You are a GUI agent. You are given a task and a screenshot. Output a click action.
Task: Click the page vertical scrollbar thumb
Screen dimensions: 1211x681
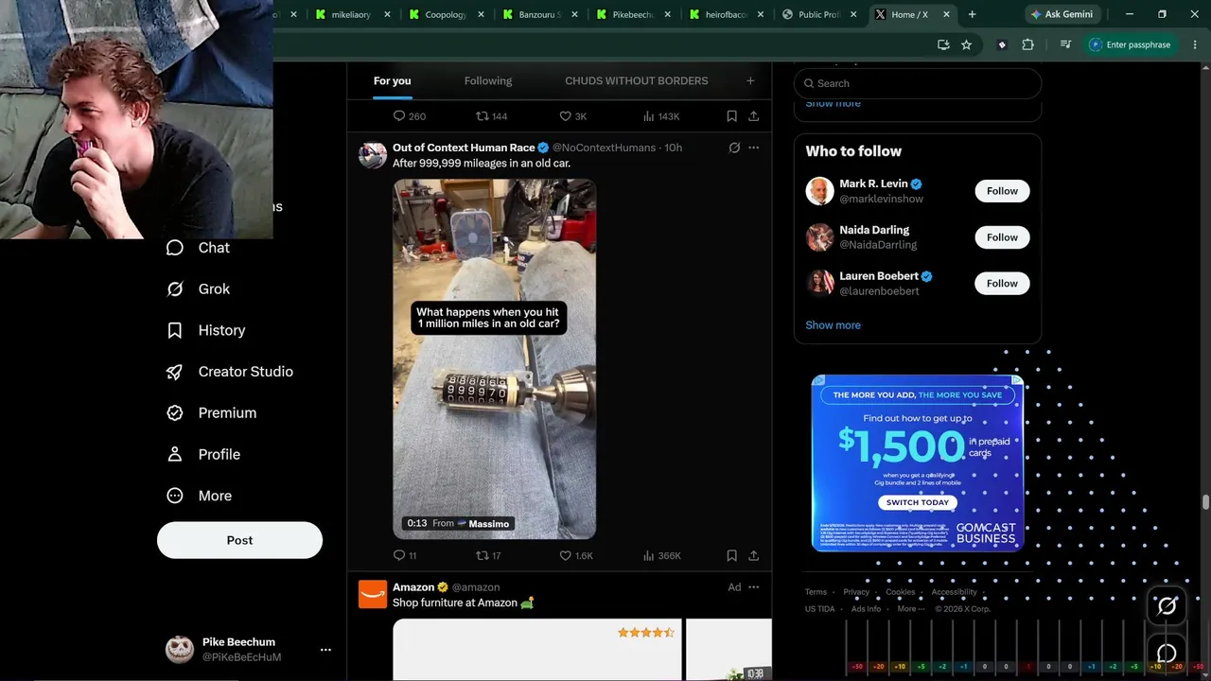click(x=1205, y=502)
